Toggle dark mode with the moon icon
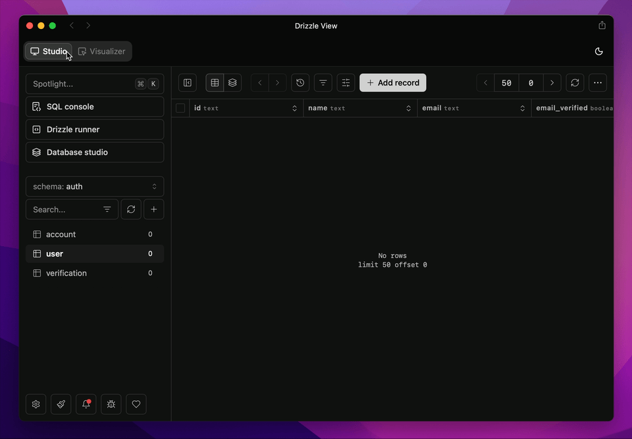 click(x=598, y=51)
